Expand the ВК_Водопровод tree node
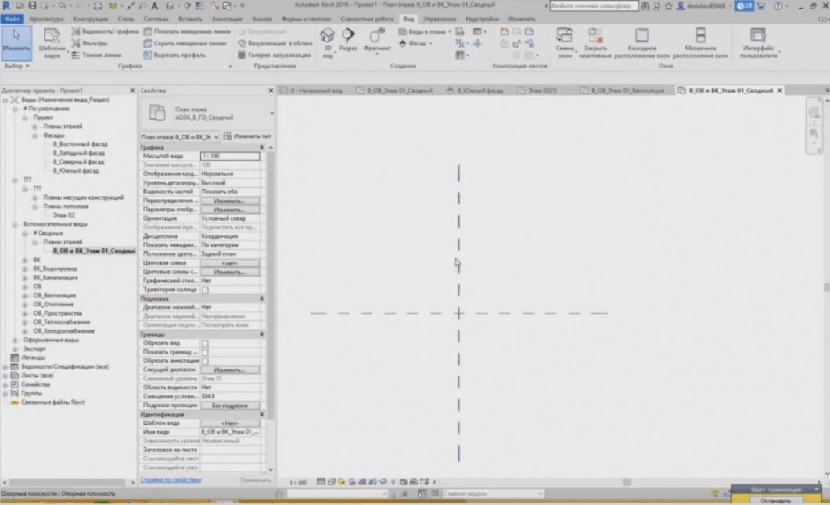Image resolution: width=830 pixels, height=505 pixels. 25,269
